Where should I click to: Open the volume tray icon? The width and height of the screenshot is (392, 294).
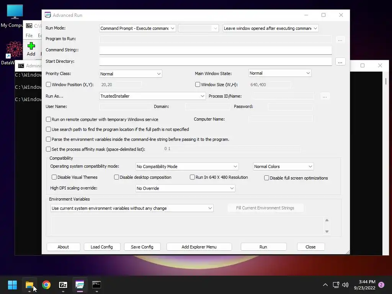[x=345, y=285]
